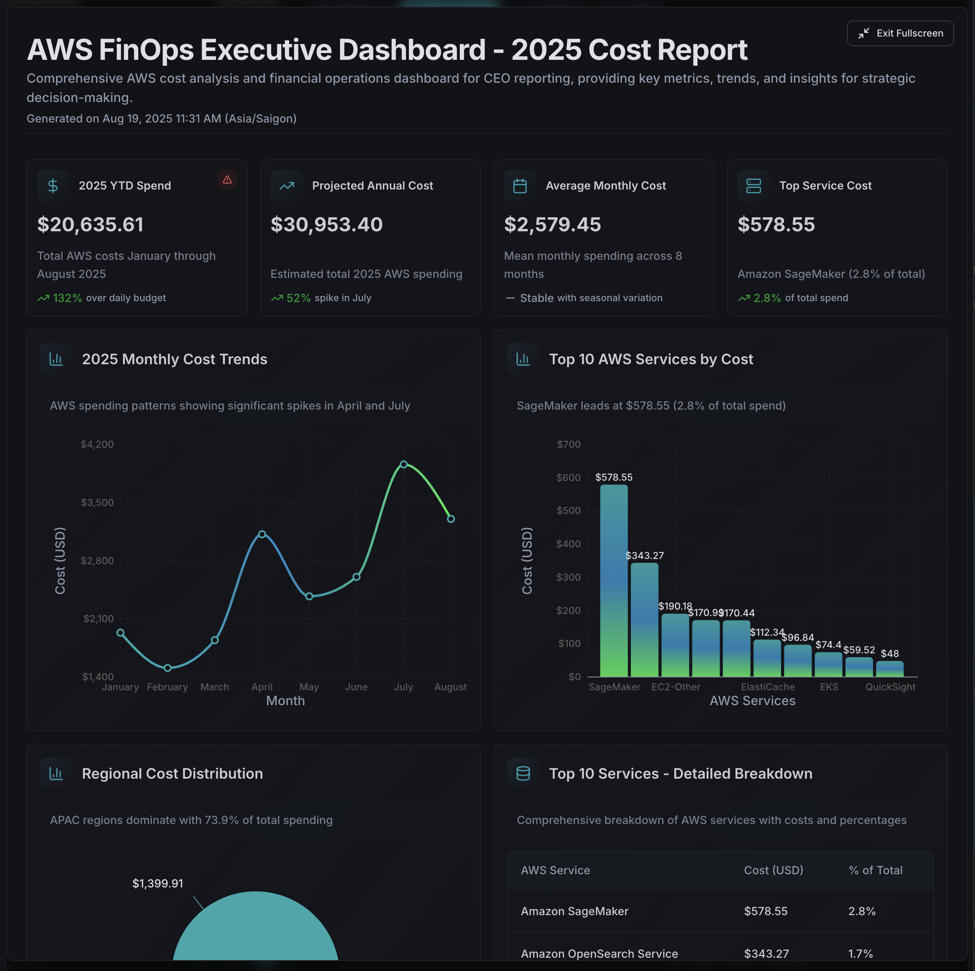Click the January data point on the line chart
Viewport: 975px width, 971px height.
tap(120, 632)
